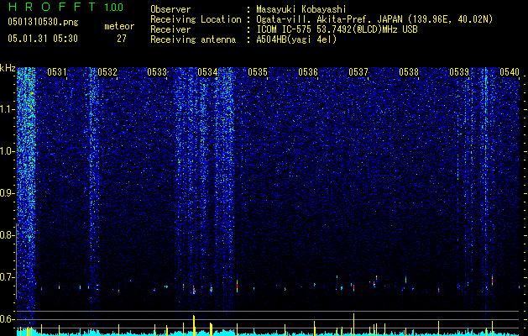Click the kHz axis unit label

[x=8, y=68]
